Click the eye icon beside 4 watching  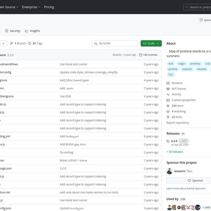pos(168,111)
